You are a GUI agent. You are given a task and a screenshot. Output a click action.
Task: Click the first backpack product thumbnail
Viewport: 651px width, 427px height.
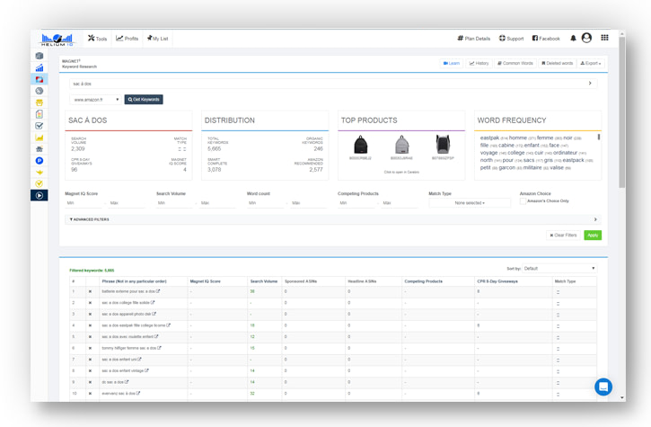click(360, 145)
